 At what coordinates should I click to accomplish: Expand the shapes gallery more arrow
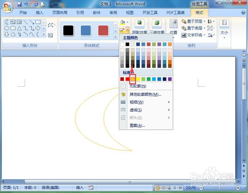44,34
